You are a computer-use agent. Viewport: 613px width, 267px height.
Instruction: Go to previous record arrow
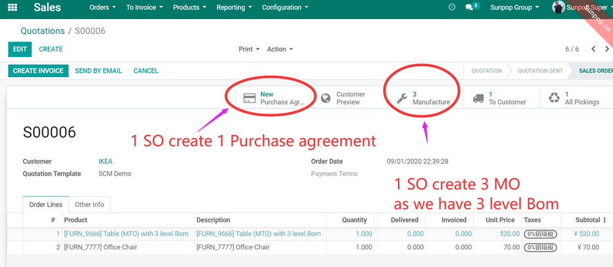coord(593,49)
